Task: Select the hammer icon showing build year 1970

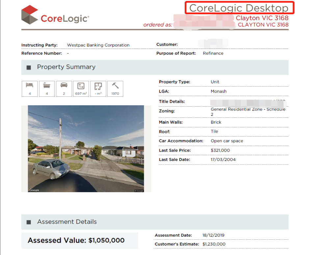Action: pos(115,89)
